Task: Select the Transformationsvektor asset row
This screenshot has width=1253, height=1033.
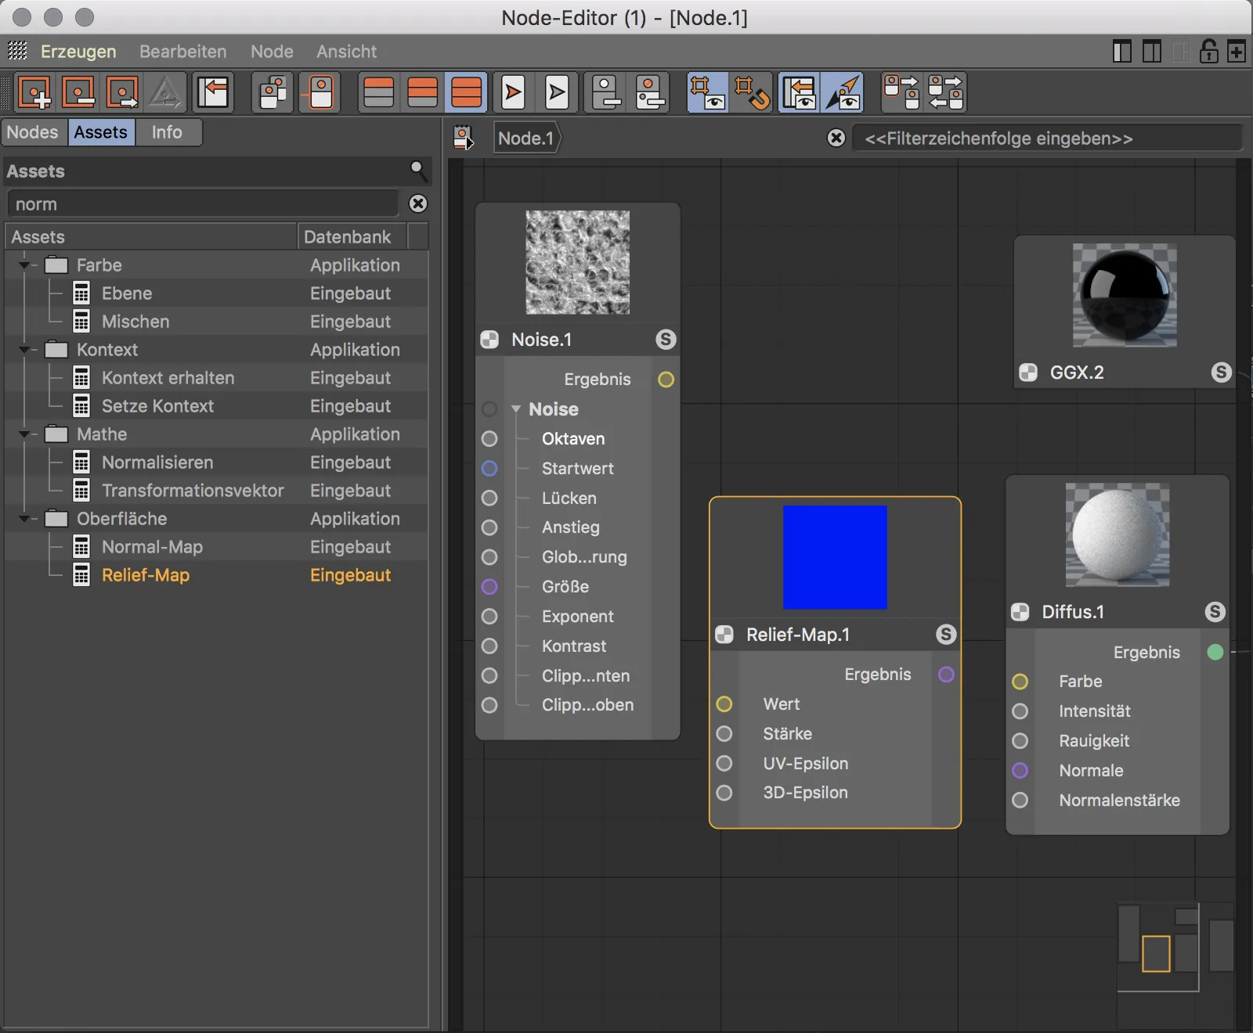Action: coord(217,491)
